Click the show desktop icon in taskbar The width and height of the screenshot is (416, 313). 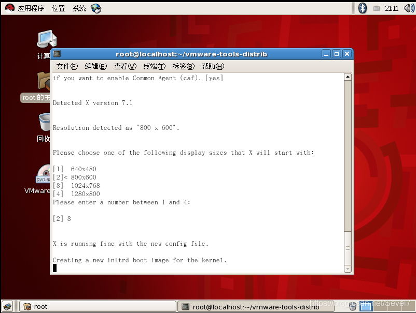(8, 307)
